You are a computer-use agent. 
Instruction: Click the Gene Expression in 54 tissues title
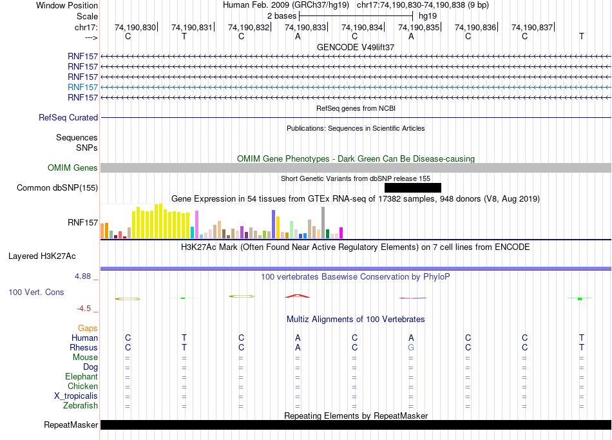(x=356, y=198)
